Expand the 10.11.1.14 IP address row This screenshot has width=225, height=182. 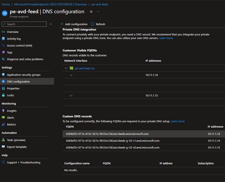point(71,75)
